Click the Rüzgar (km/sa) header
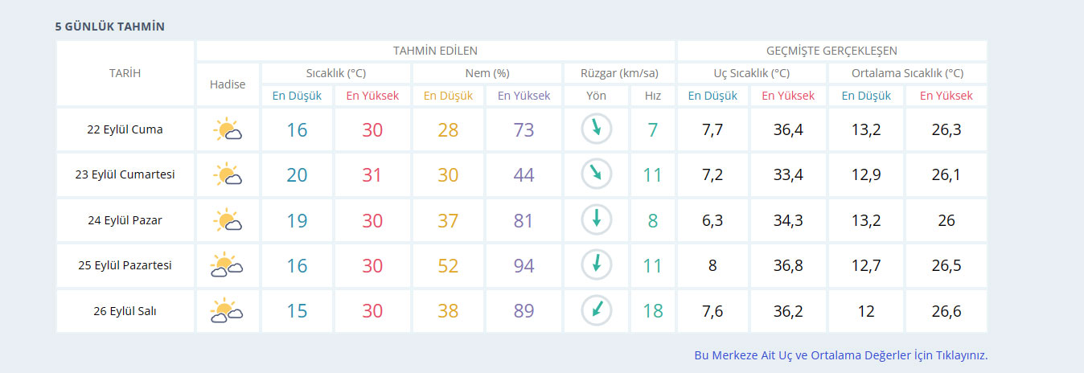1084x373 pixels. click(x=619, y=73)
